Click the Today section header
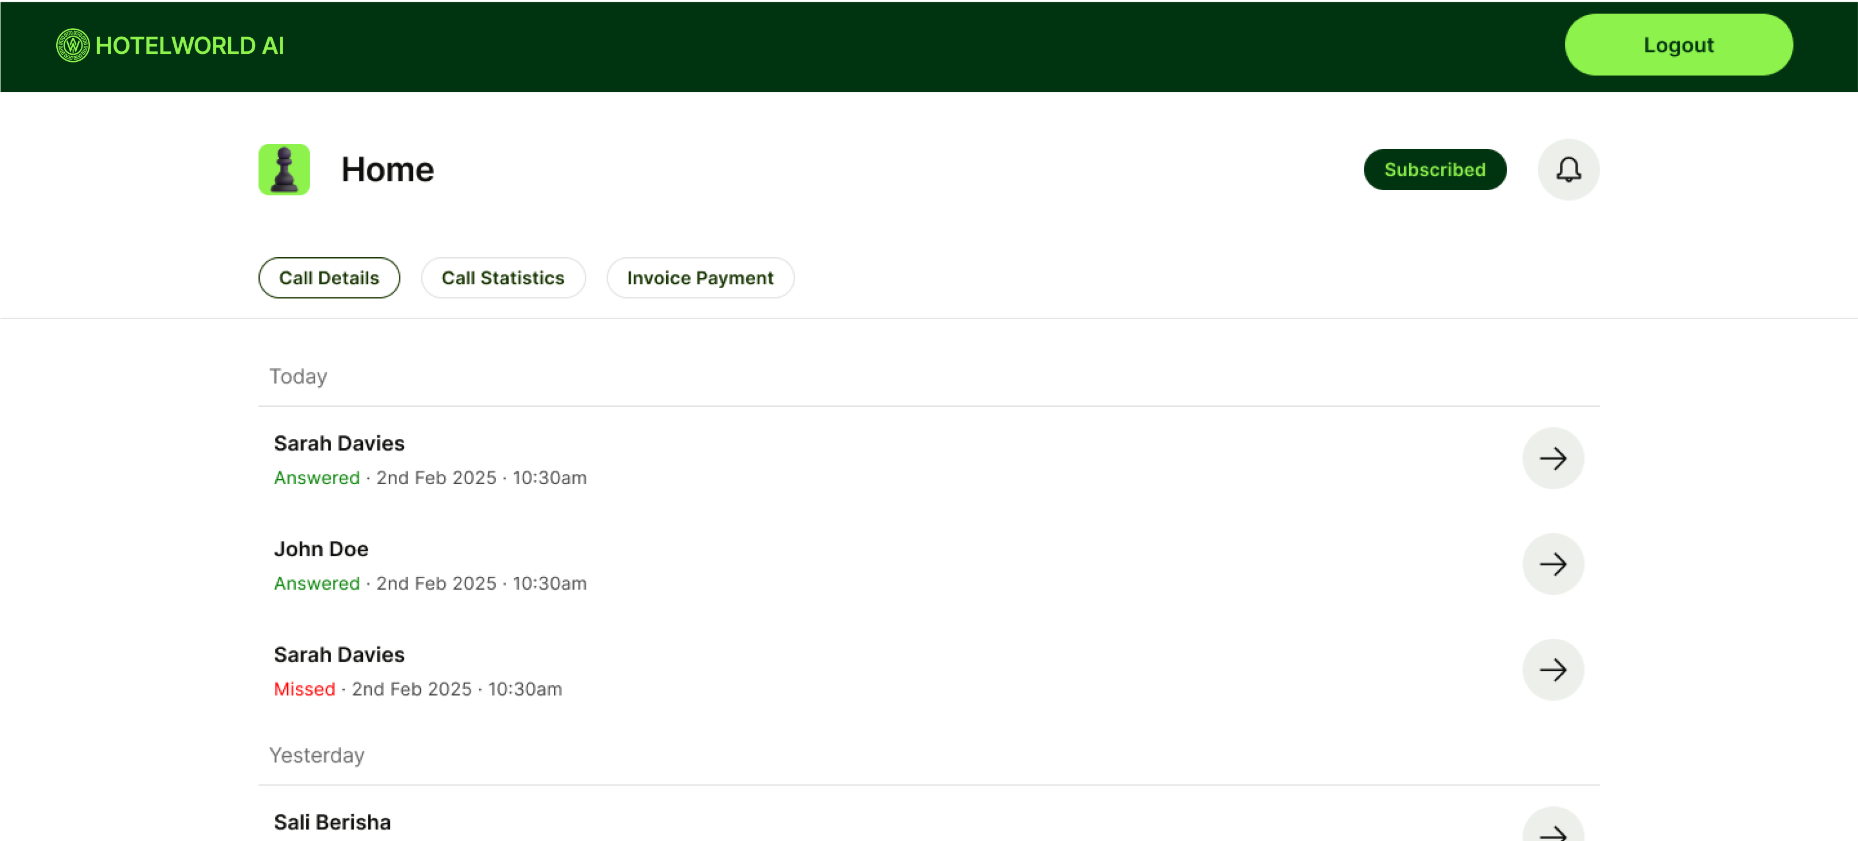 click(298, 377)
